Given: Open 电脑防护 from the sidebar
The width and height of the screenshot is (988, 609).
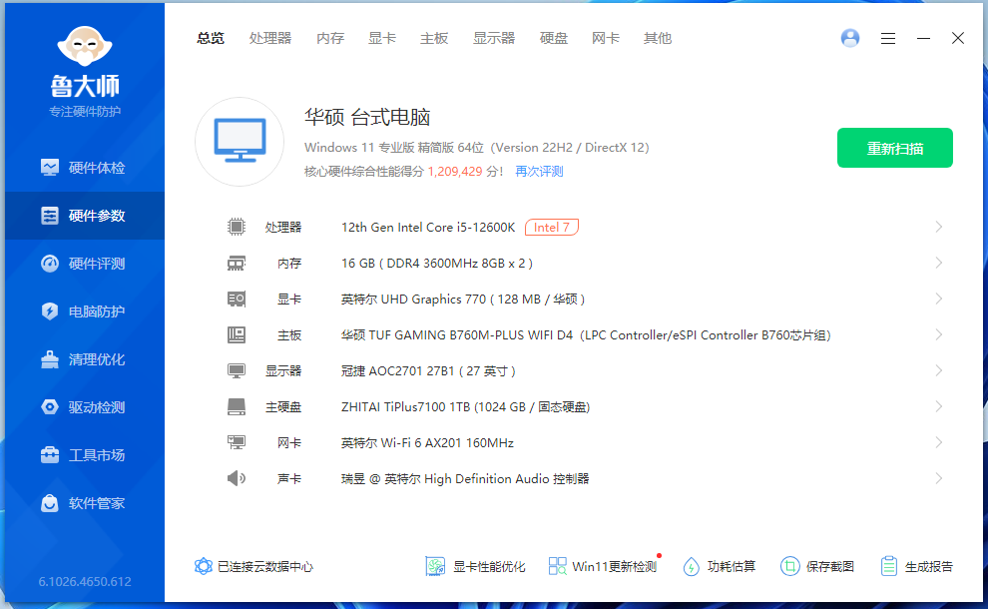Looking at the screenshot, I should tap(85, 311).
